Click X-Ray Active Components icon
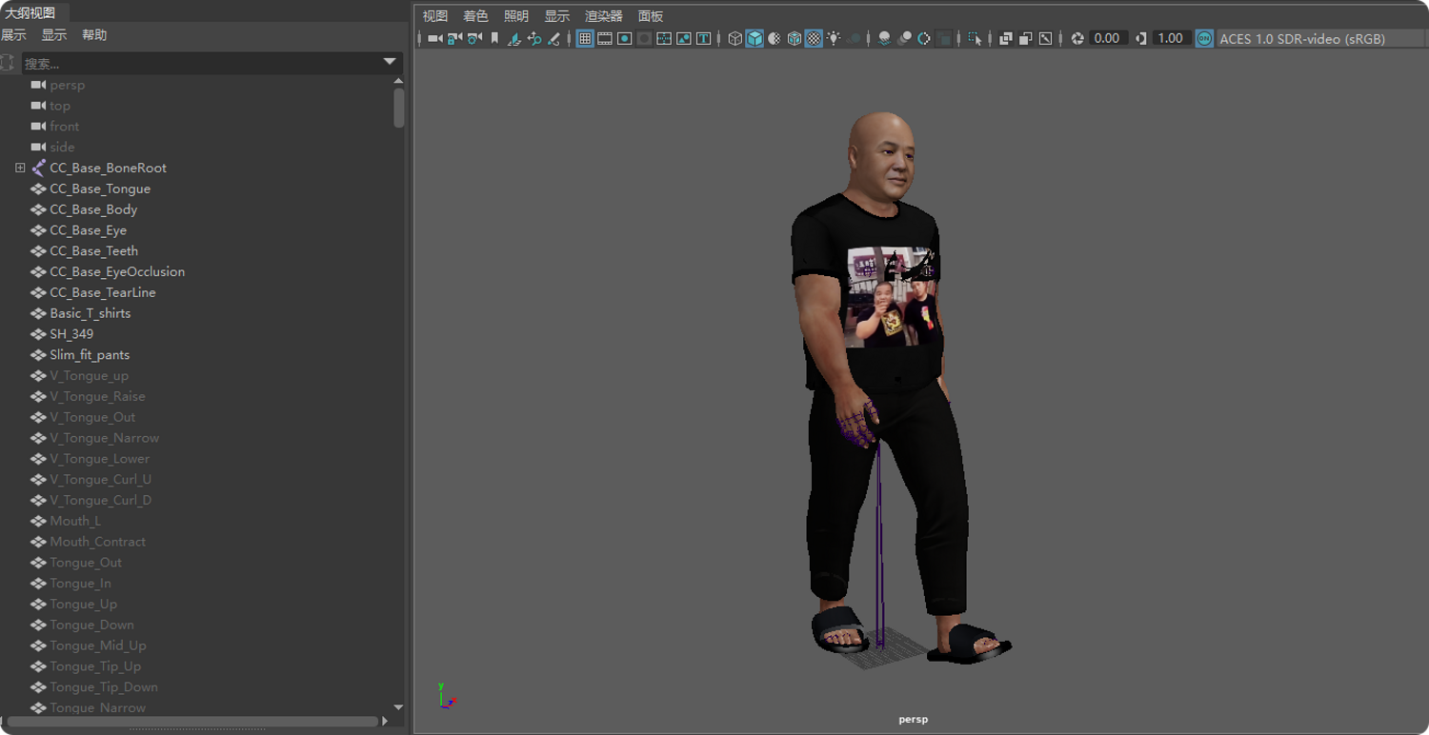 point(1026,39)
